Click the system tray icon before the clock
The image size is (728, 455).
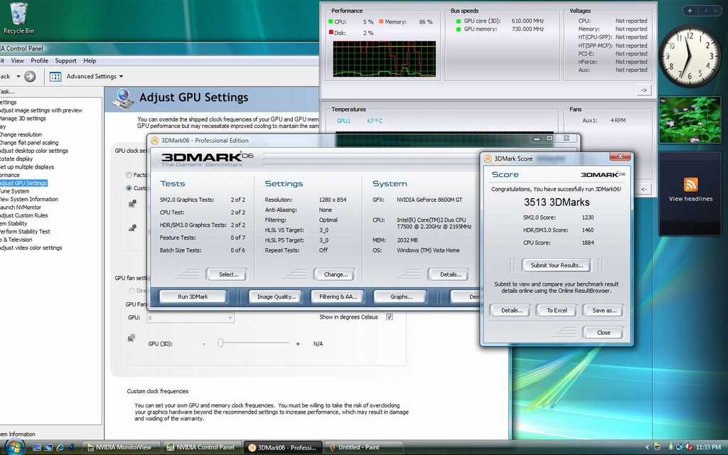point(688,447)
